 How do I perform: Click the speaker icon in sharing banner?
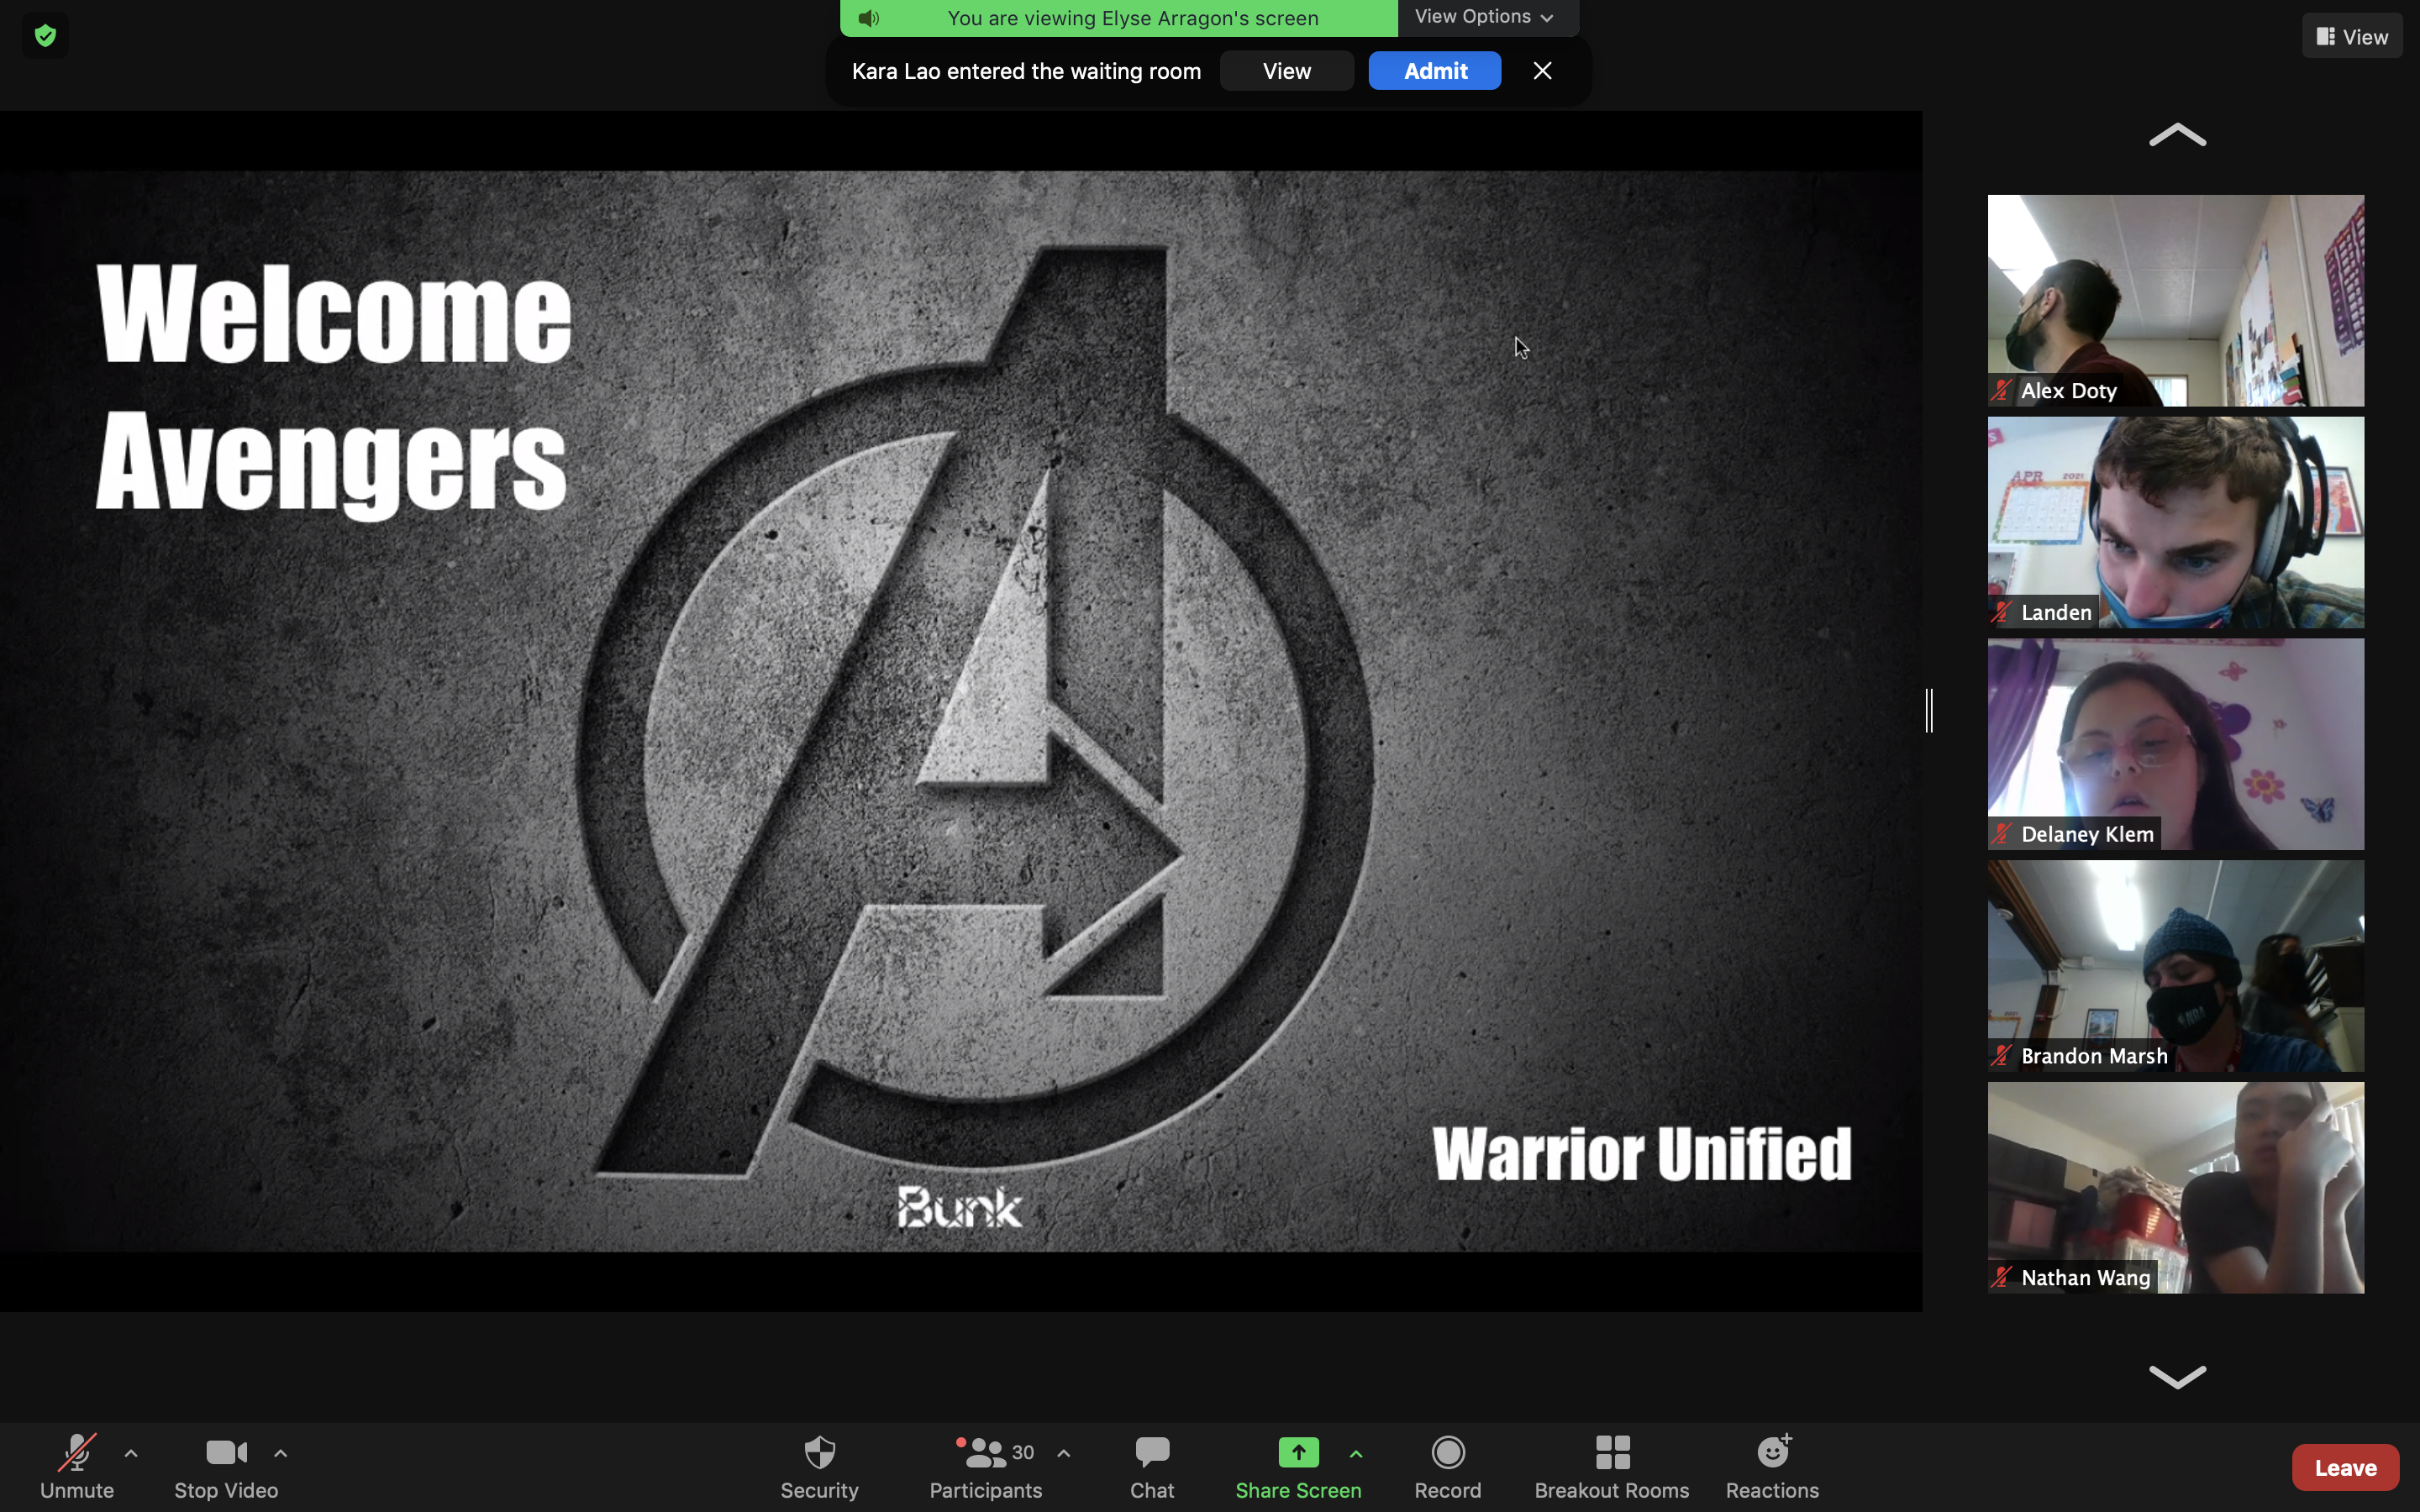click(x=869, y=18)
